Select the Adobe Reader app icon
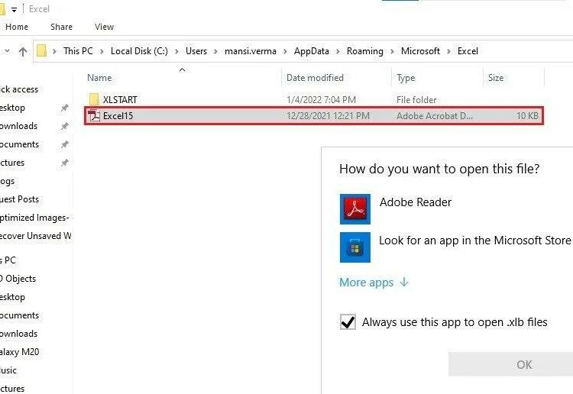The height and width of the screenshot is (394, 573). pyautogui.click(x=354, y=209)
